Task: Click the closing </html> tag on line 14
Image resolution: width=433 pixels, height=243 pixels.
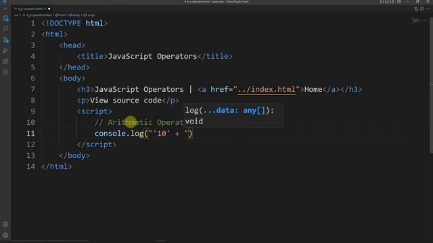Action: coord(56,167)
